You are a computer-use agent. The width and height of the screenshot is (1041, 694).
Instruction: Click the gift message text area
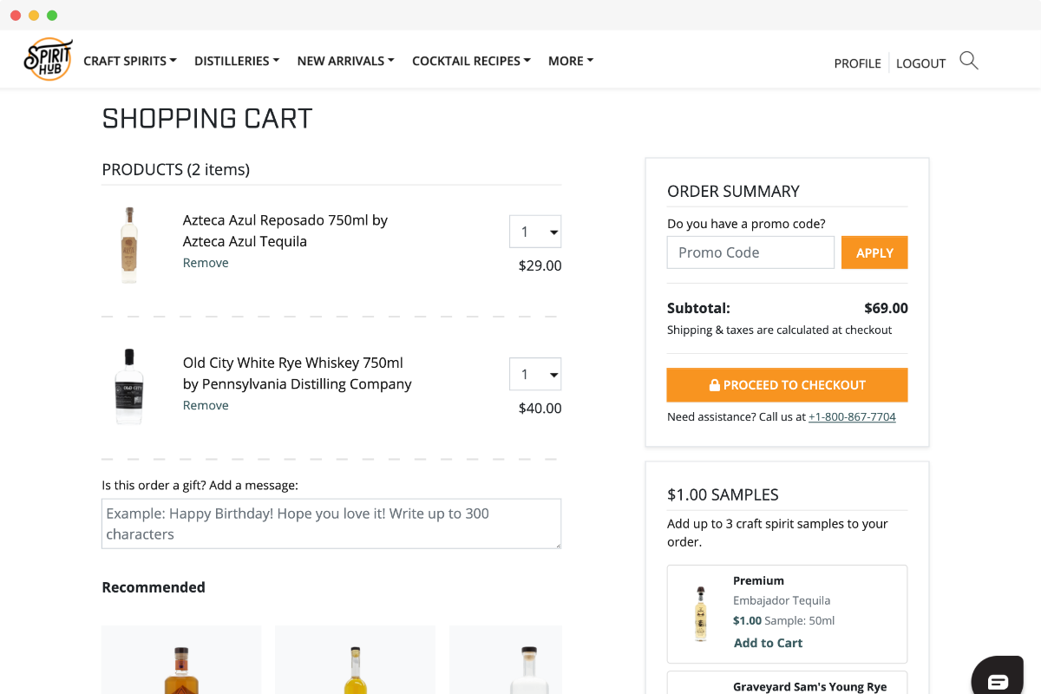(x=331, y=523)
